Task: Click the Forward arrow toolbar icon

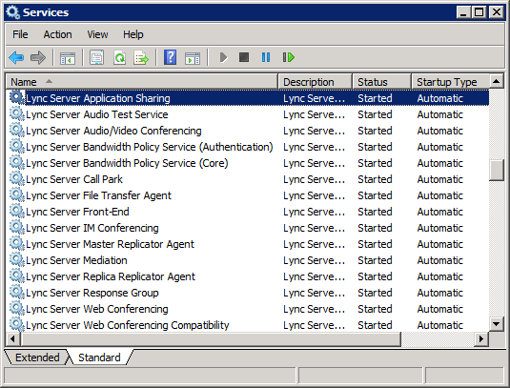Action: click(38, 57)
